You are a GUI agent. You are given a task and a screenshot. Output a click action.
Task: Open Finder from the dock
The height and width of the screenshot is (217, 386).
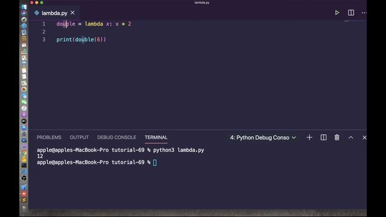tap(24, 7)
